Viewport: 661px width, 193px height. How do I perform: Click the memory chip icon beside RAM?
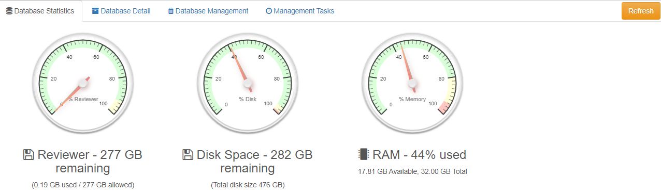click(x=363, y=155)
